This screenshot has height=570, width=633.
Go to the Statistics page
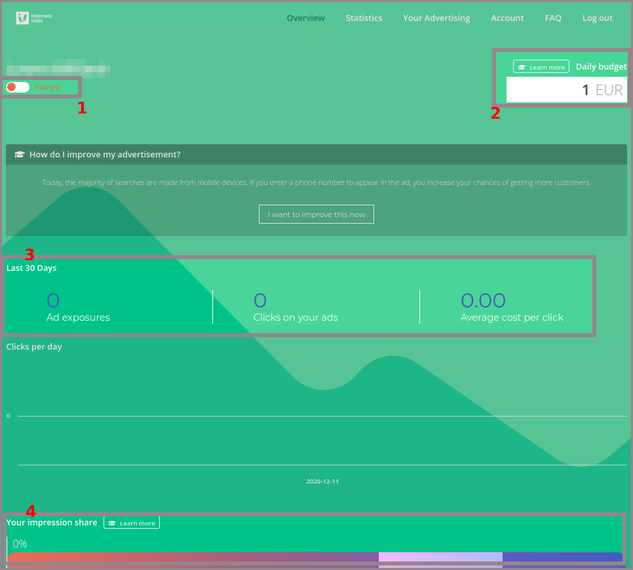[364, 18]
